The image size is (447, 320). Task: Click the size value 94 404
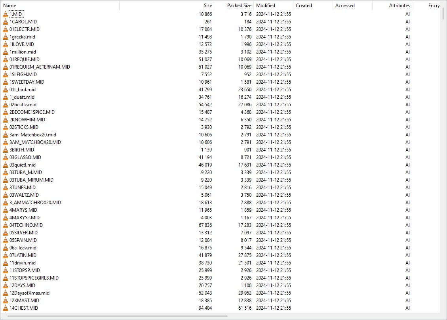205,308
